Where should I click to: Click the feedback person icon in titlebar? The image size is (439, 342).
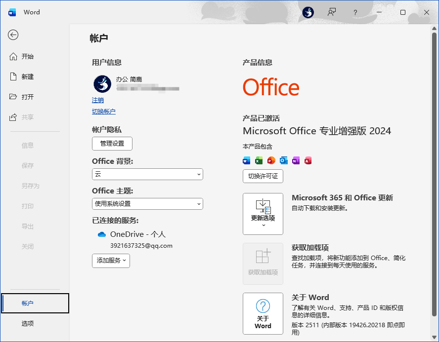tap(332, 12)
